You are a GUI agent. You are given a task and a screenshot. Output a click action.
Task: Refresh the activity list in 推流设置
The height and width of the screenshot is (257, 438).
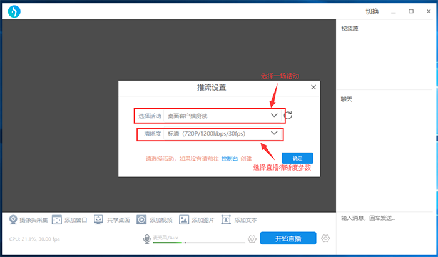288,116
